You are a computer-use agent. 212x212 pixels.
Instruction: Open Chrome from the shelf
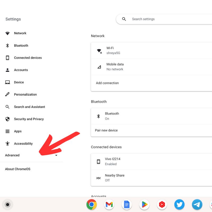91,204
